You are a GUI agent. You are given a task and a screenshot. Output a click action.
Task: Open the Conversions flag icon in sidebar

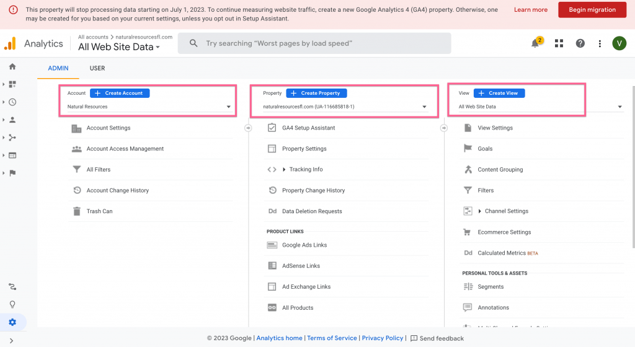(x=12, y=173)
